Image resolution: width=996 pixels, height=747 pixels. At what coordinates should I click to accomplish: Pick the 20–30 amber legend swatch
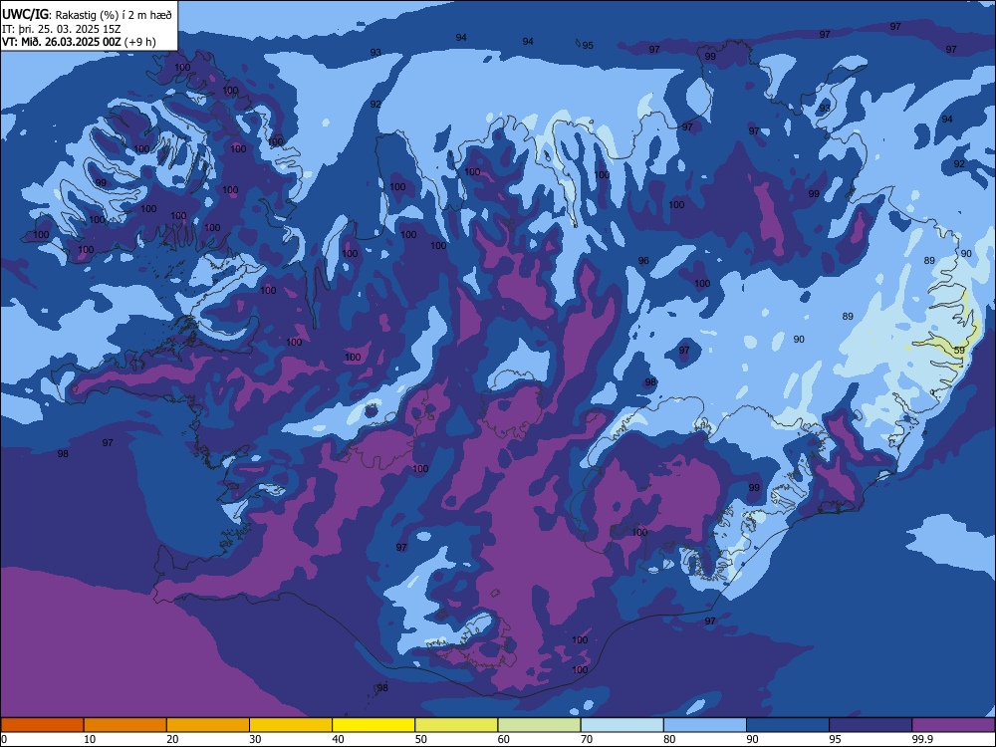click(208, 725)
